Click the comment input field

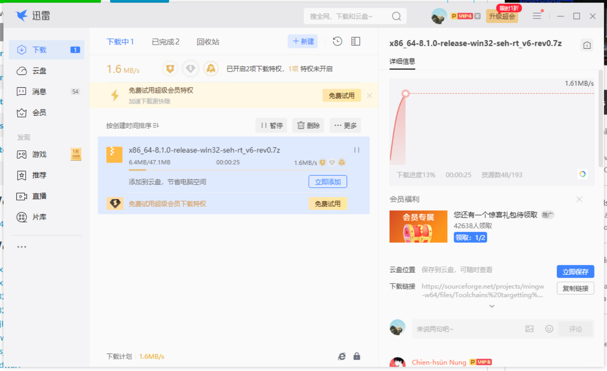click(x=468, y=329)
